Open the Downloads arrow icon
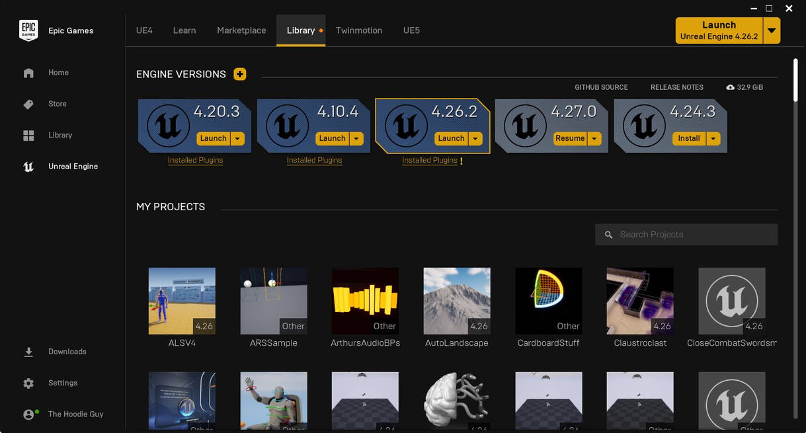The width and height of the screenshot is (806, 433). 28,352
